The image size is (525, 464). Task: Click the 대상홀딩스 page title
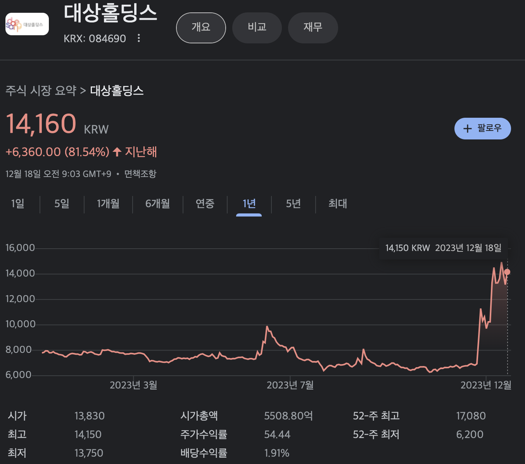[111, 12]
